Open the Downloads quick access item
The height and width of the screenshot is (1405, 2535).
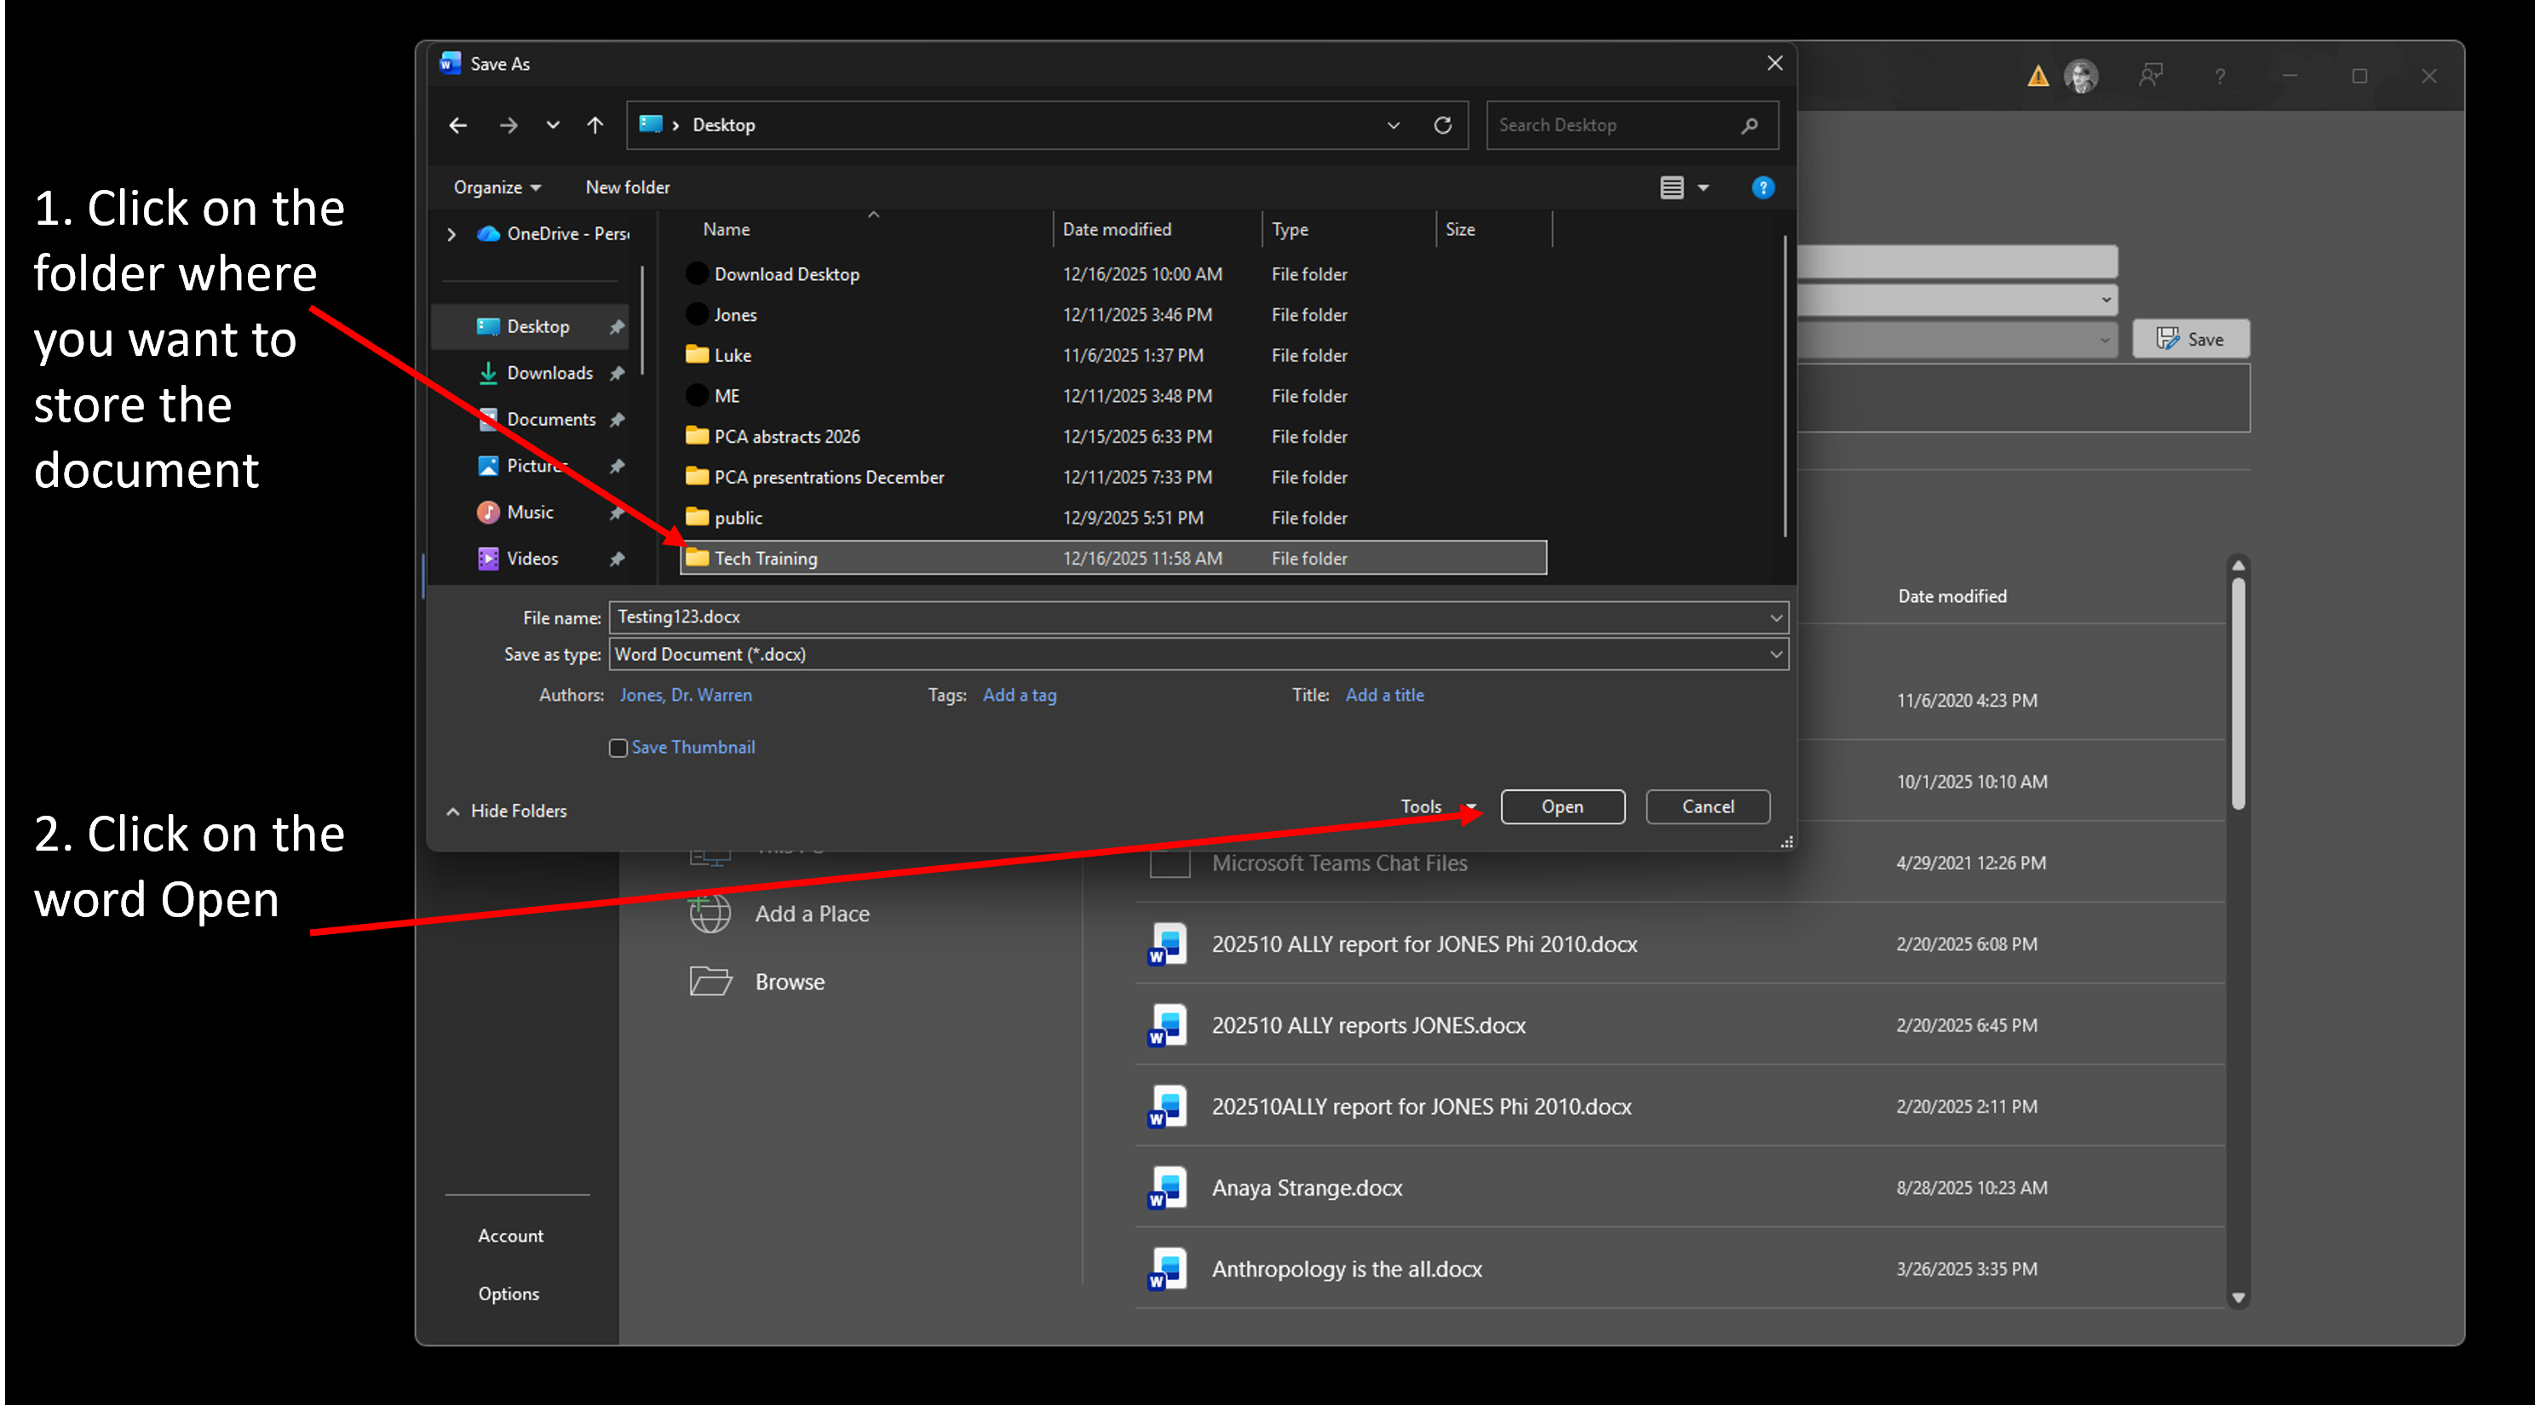[x=549, y=373]
